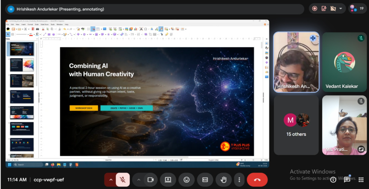Viewport: 369px width, 189px height.
Task: Toggle the display grid icon
Action: (88, 29)
